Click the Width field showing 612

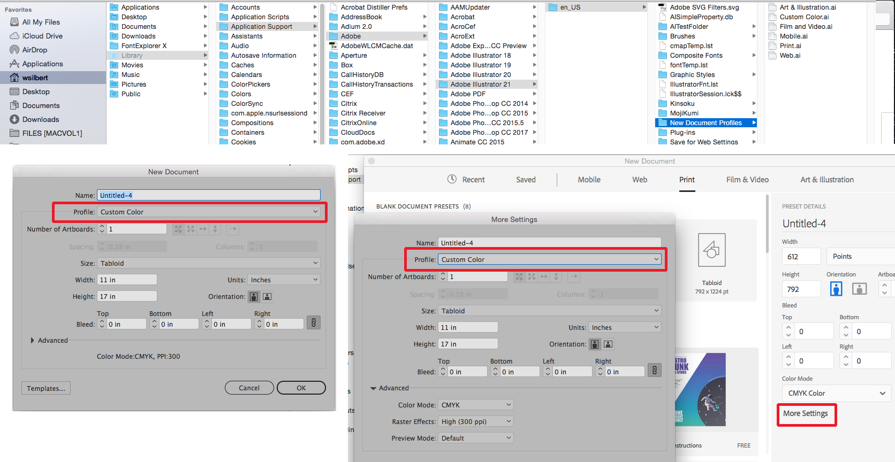click(x=801, y=256)
